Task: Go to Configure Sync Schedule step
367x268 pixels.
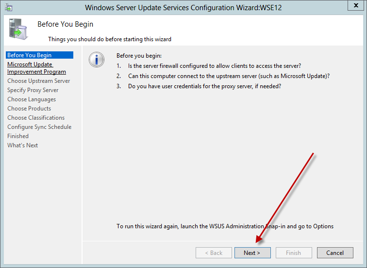Action: [x=39, y=127]
